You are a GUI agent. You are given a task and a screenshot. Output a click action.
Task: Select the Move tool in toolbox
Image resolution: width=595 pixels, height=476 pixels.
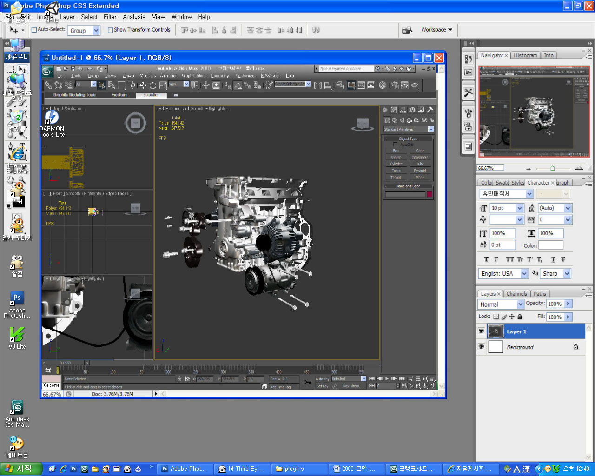[x=22, y=69]
